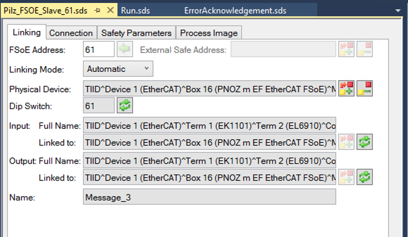Viewport: 408px width, 237px height.
Task: Switch to the Run.sds document tab
Action: click(x=135, y=11)
